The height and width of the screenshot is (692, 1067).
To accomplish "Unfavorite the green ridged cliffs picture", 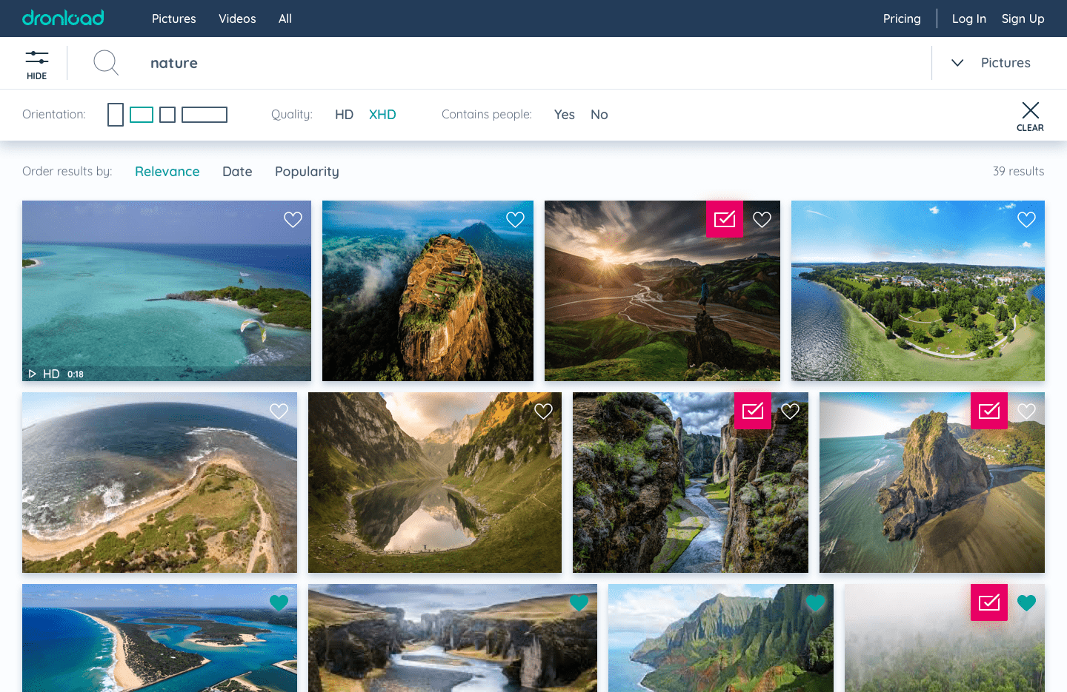I will coord(816,603).
